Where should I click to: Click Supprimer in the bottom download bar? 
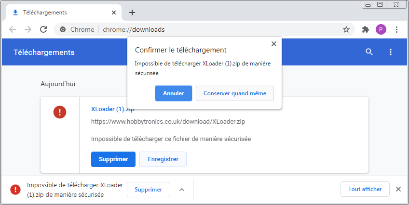pos(149,190)
